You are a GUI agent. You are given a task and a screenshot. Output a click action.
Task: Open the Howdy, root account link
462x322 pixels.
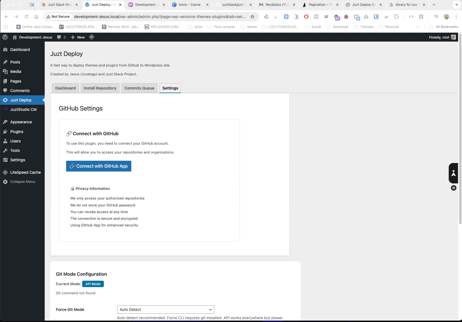440,37
